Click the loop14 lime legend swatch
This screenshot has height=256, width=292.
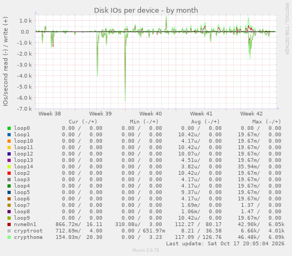click(9, 167)
